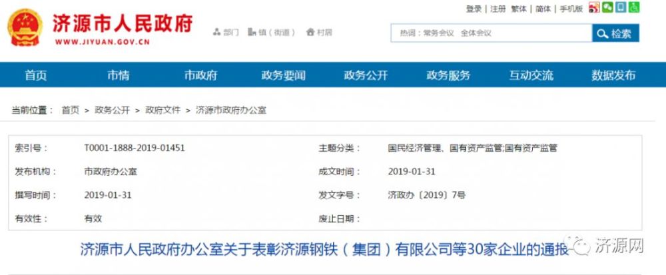
Task: Select topic value 国民经济管理、国有资产监管
Action: [x=472, y=148]
